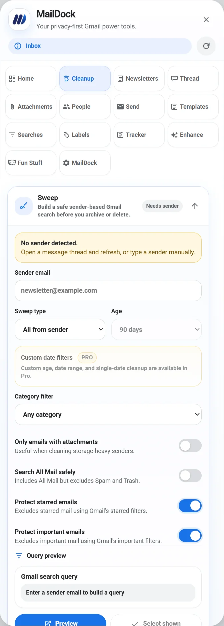Focus the Sender email input field

(x=108, y=291)
